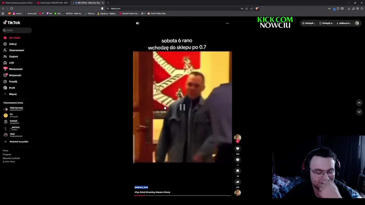Open Brave Shields lion icon

point(257,9)
